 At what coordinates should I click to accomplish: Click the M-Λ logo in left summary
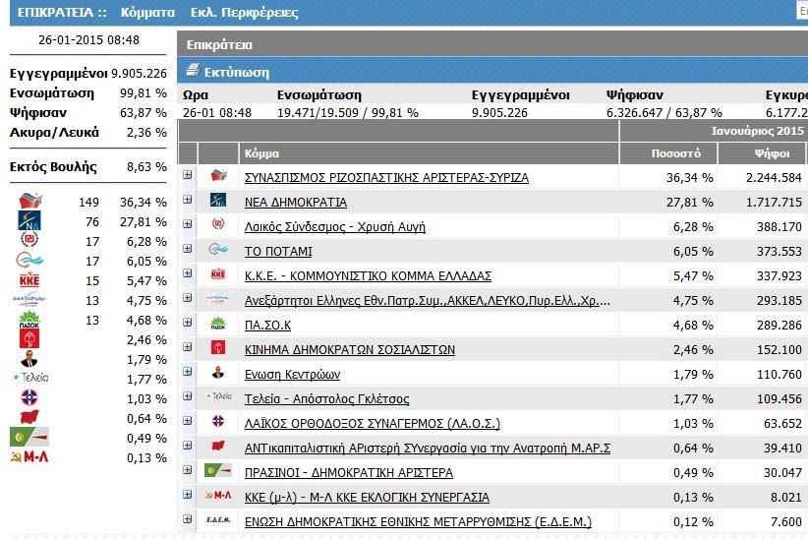click(29, 456)
